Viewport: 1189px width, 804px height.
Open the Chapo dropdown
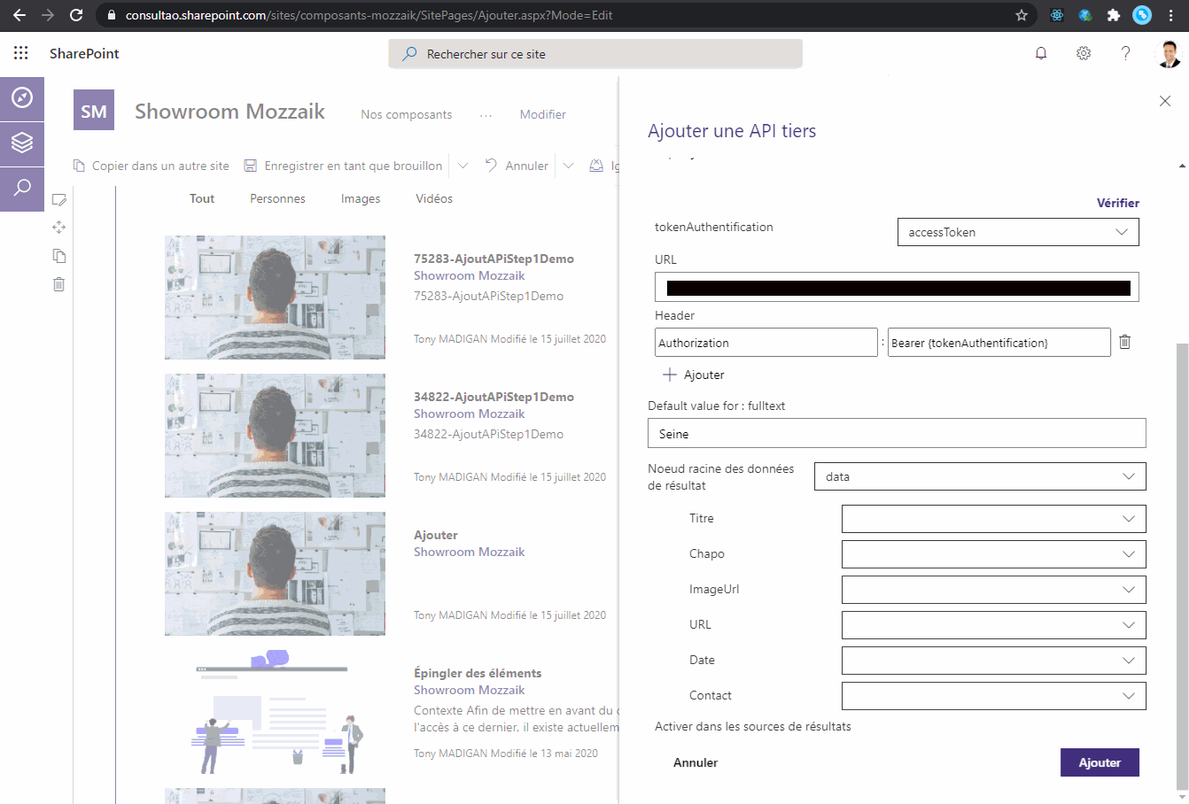point(994,554)
